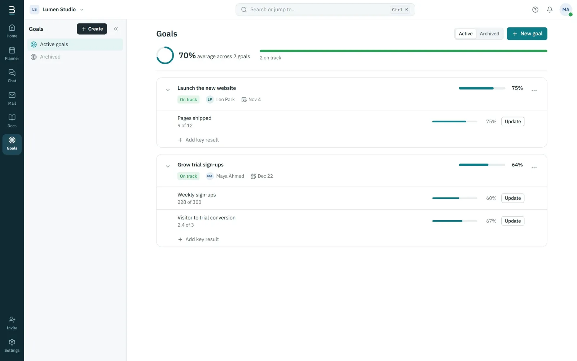Click the New goal button
577x361 pixels.
527,34
